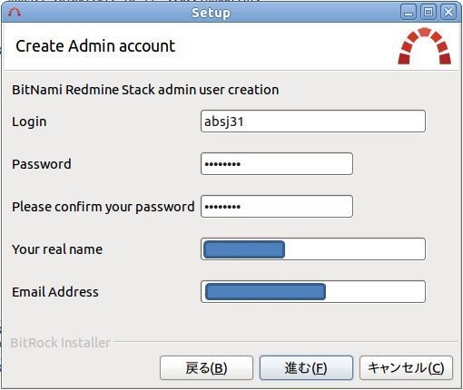Click the 'Please confirm your password' label
463x390 pixels.
click(x=103, y=207)
